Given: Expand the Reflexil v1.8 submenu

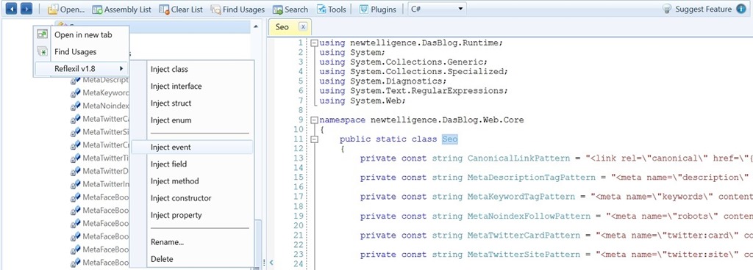Looking at the screenshot, I should 82,68.
